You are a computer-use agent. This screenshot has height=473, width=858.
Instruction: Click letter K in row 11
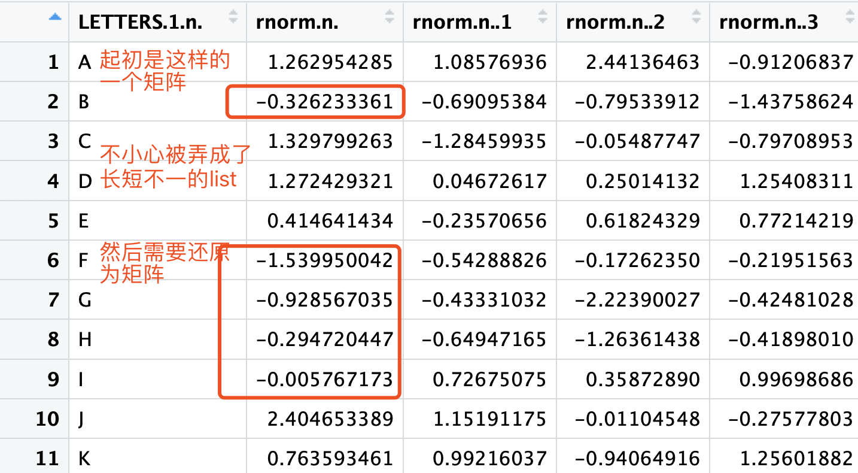point(84,459)
